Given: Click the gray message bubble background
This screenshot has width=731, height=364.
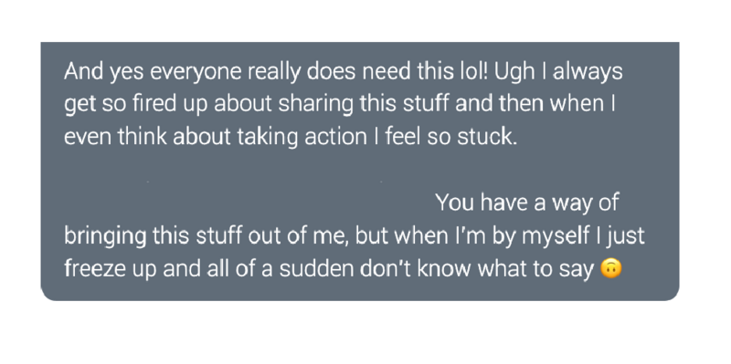Looking at the screenshot, I should 360,172.
